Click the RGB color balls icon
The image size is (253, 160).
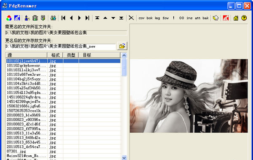9,18
